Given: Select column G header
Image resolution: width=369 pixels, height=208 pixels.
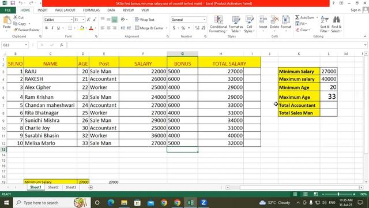Looking at the screenshot, I should click(x=182, y=54).
